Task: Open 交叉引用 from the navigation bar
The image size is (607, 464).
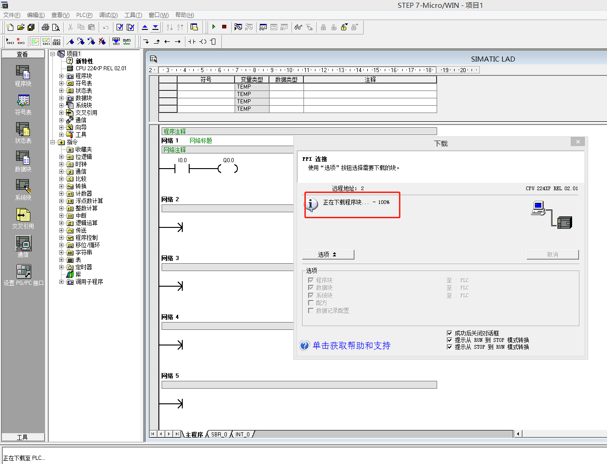Action: pos(23,218)
